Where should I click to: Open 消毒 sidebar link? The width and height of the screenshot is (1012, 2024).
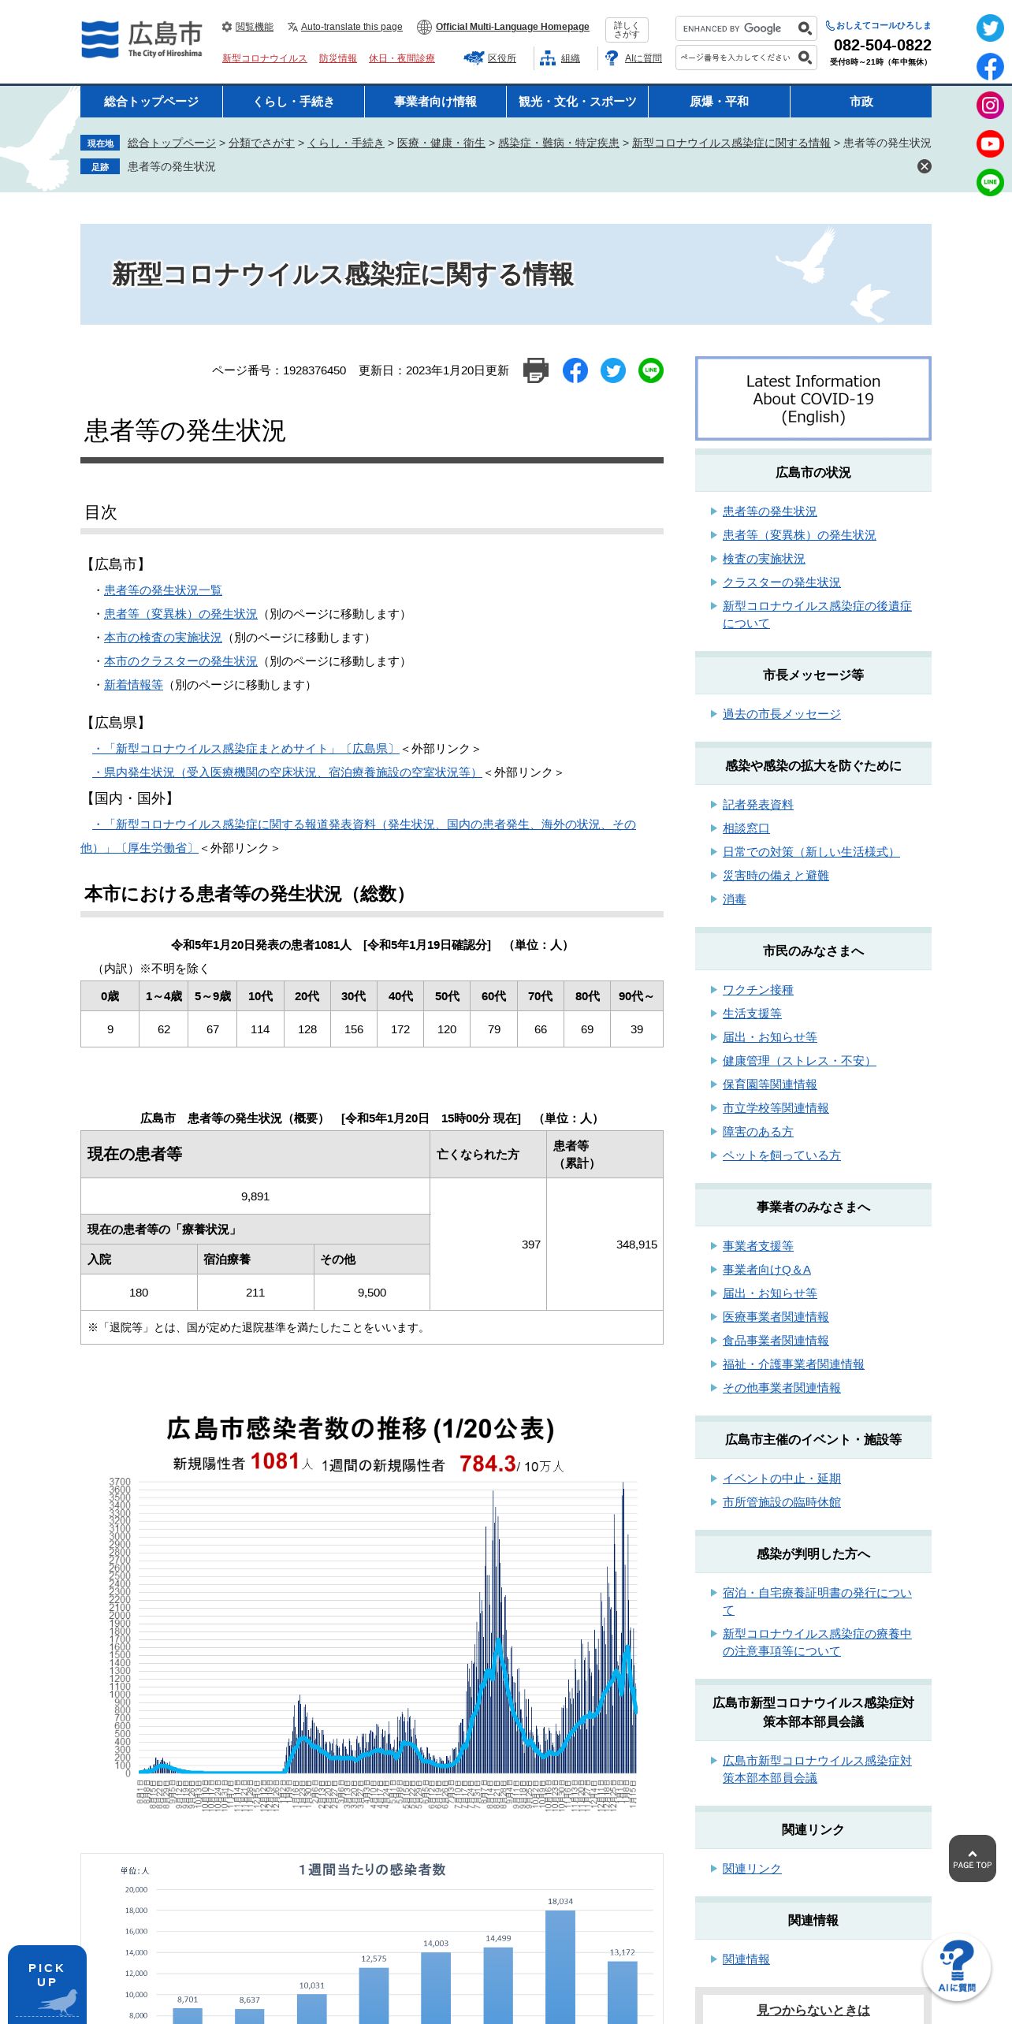[x=735, y=899]
